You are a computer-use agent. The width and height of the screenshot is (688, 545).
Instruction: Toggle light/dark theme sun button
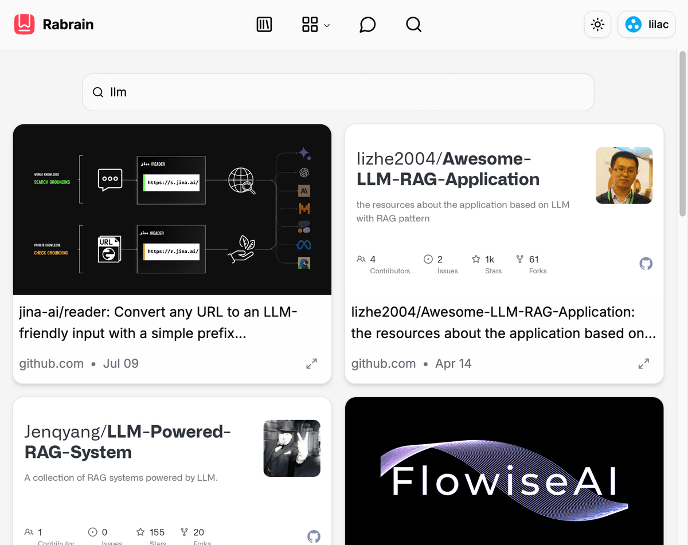[x=598, y=25]
